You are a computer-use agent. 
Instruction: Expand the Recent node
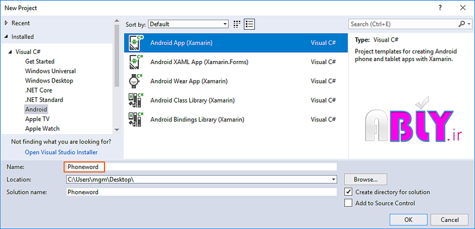[6, 23]
